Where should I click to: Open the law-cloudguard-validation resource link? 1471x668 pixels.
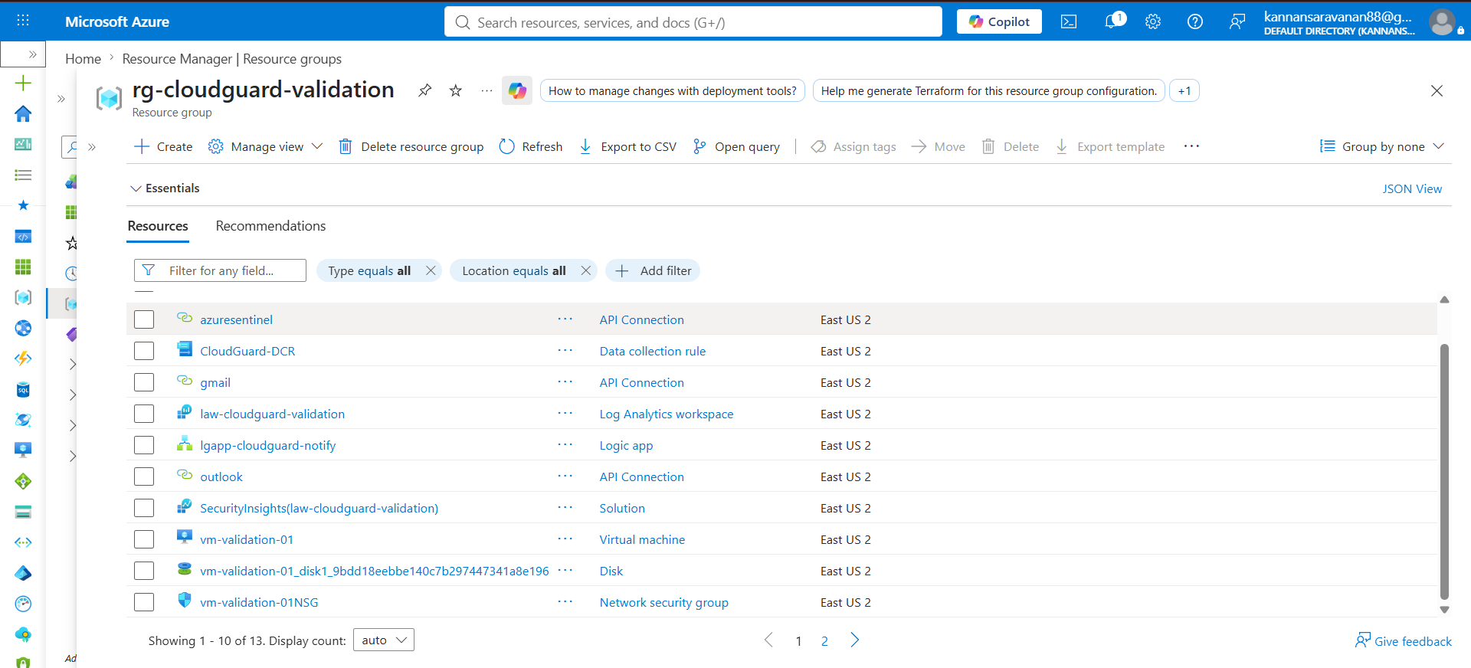click(272, 414)
